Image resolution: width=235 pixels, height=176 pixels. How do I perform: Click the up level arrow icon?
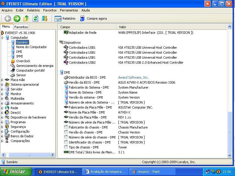tap(26, 18)
